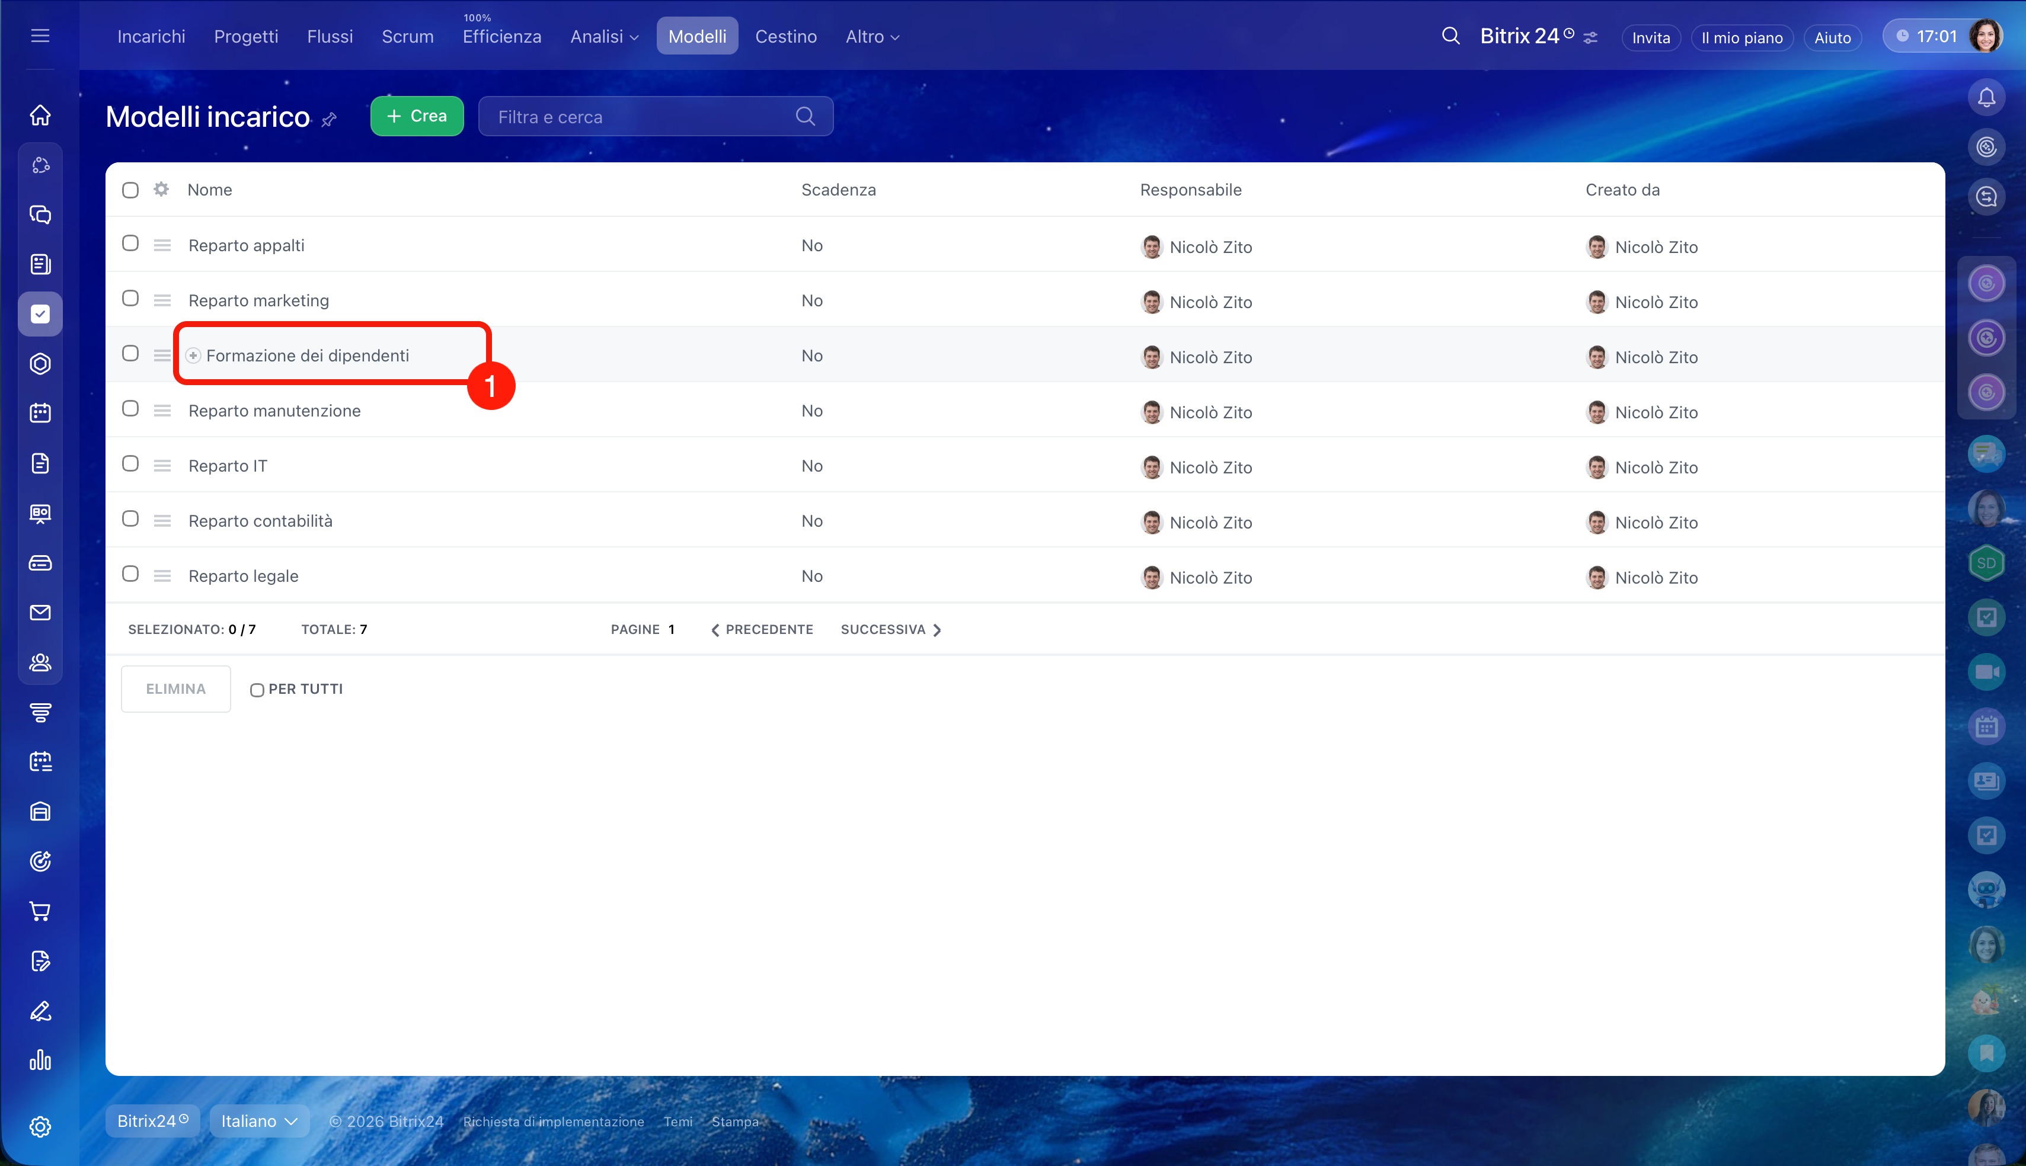This screenshot has width=2026, height=1166.
Task: Click the home icon in left sidebar
Action: [40, 116]
